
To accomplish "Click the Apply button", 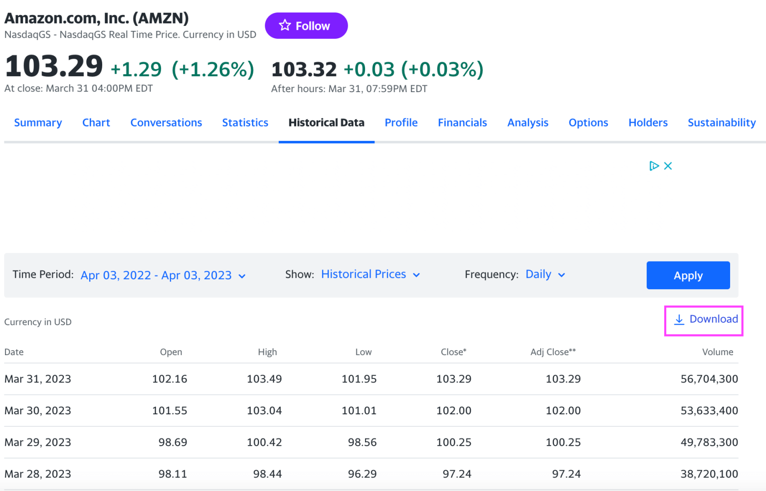I will (x=688, y=275).
